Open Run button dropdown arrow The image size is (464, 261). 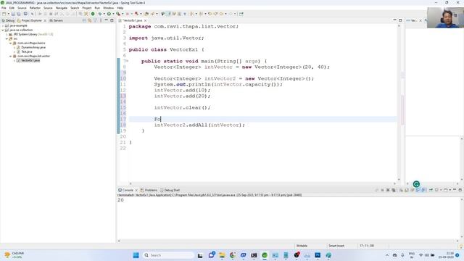113,14
